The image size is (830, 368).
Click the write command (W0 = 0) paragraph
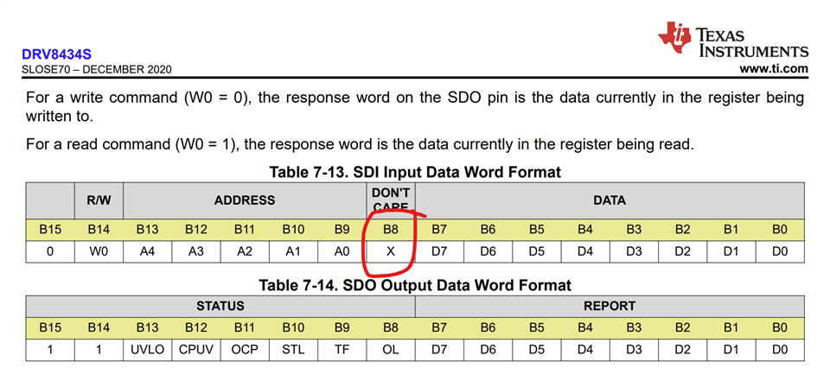coord(414,107)
